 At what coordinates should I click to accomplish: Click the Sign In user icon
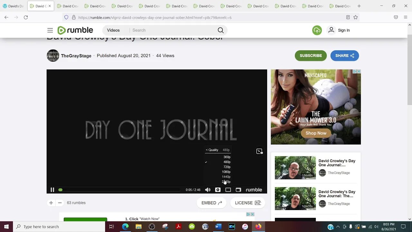(x=331, y=30)
